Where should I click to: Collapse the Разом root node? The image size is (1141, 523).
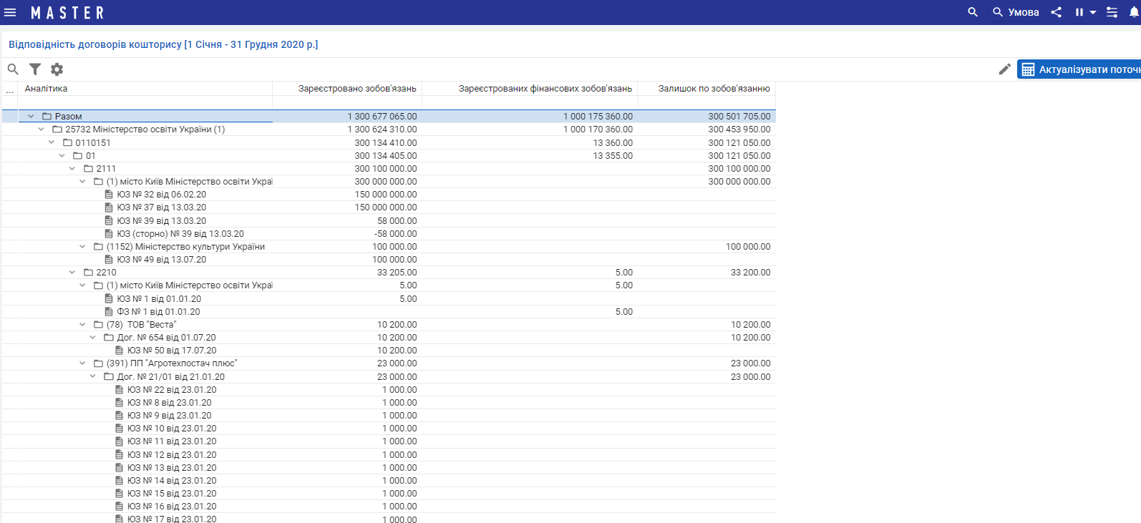point(31,116)
